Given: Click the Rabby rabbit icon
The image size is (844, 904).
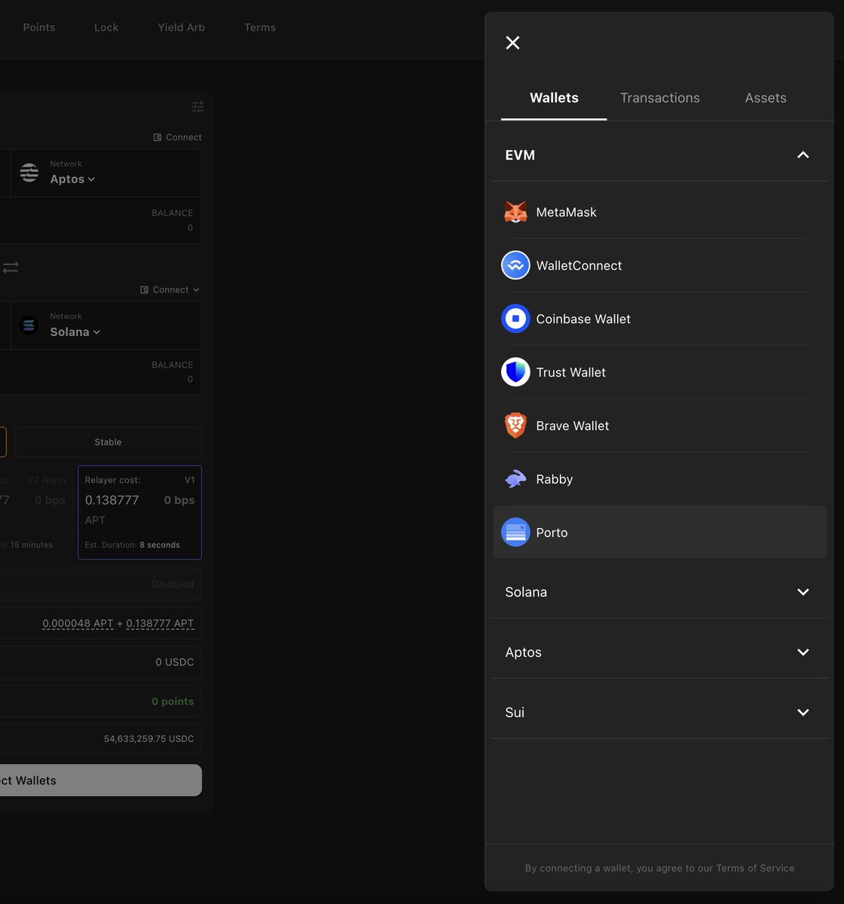Looking at the screenshot, I should (x=515, y=479).
